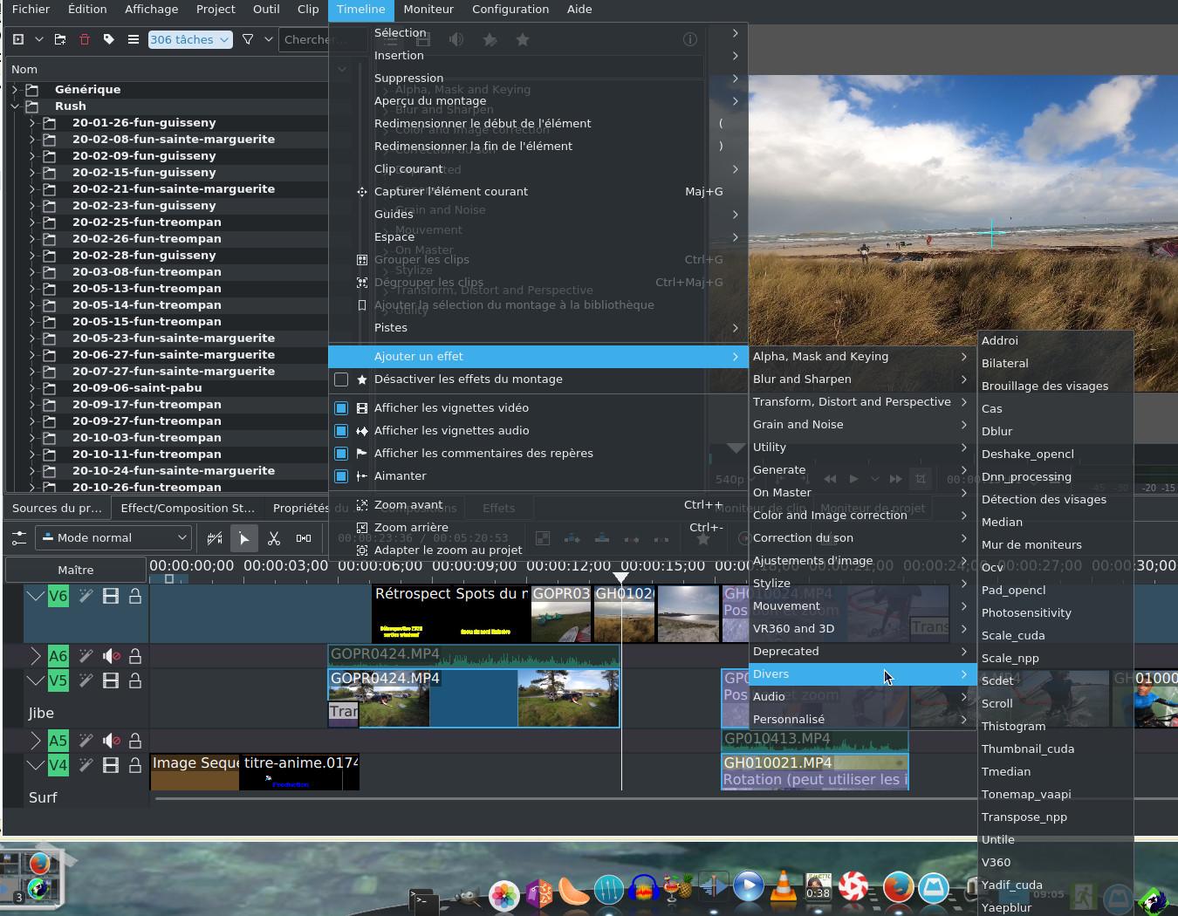This screenshot has width=1178, height=916.
Task: Open Firefox from the dock
Action: 898,887
